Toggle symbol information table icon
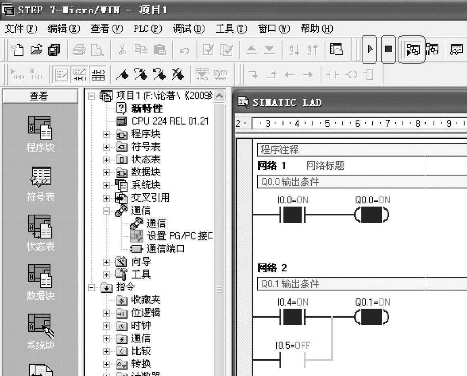Viewport: 467px width, 376px height. tap(98, 75)
